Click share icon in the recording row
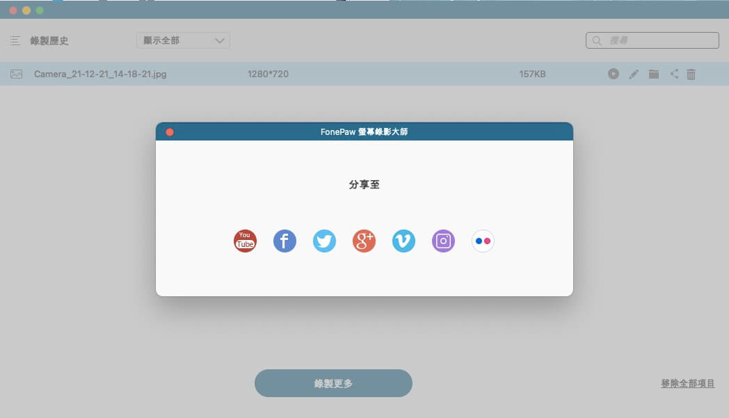This screenshot has height=418, width=729. [674, 74]
